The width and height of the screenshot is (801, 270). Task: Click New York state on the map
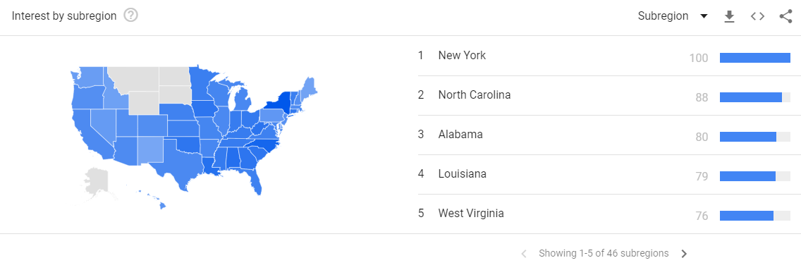(x=279, y=103)
